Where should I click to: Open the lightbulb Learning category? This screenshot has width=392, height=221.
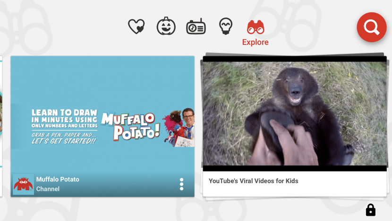click(226, 26)
